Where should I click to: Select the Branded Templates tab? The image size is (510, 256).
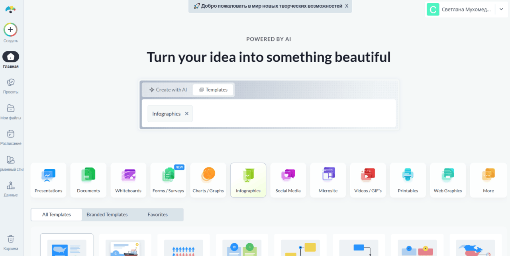[x=107, y=215]
